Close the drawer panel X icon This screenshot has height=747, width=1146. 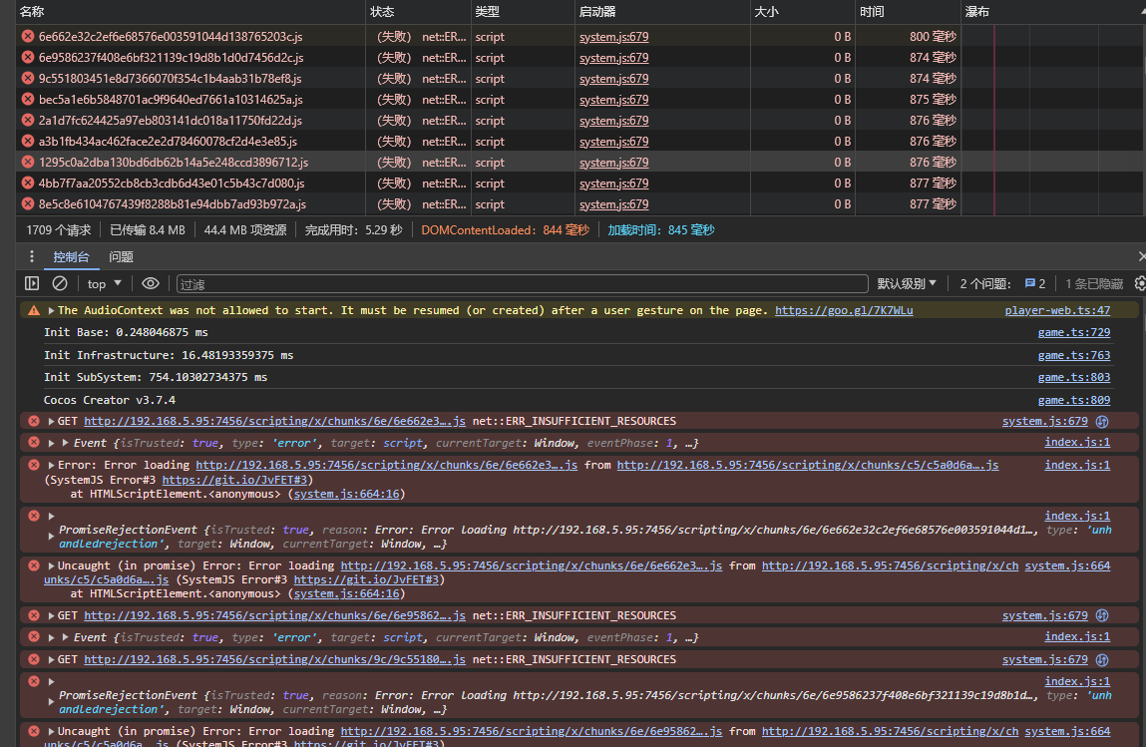pos(1142,256)
